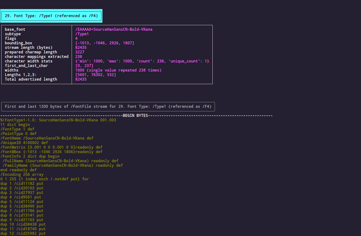Select the stream length value 82435
Image resolution: width=361 pixels, height=236 pixels.
pyautogui.click(x=81, y=47)
